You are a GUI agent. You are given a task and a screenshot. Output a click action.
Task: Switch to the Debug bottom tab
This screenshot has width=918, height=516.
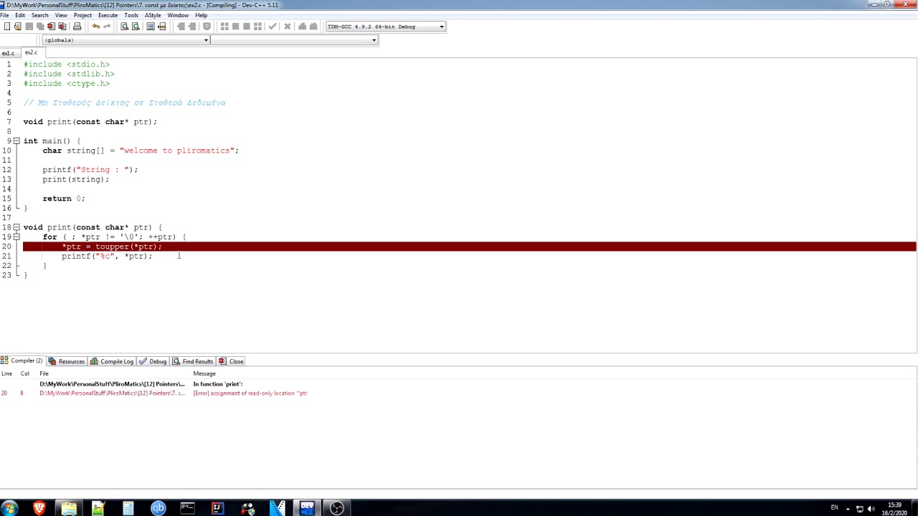click(153, 361)
